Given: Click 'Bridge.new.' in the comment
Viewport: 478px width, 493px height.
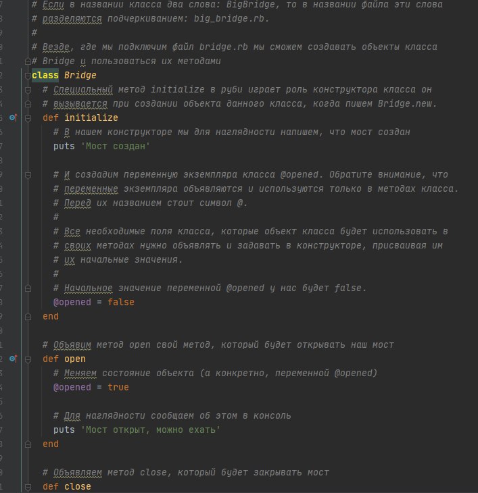Looking at the screenshot, I should [x=407, y=104].
